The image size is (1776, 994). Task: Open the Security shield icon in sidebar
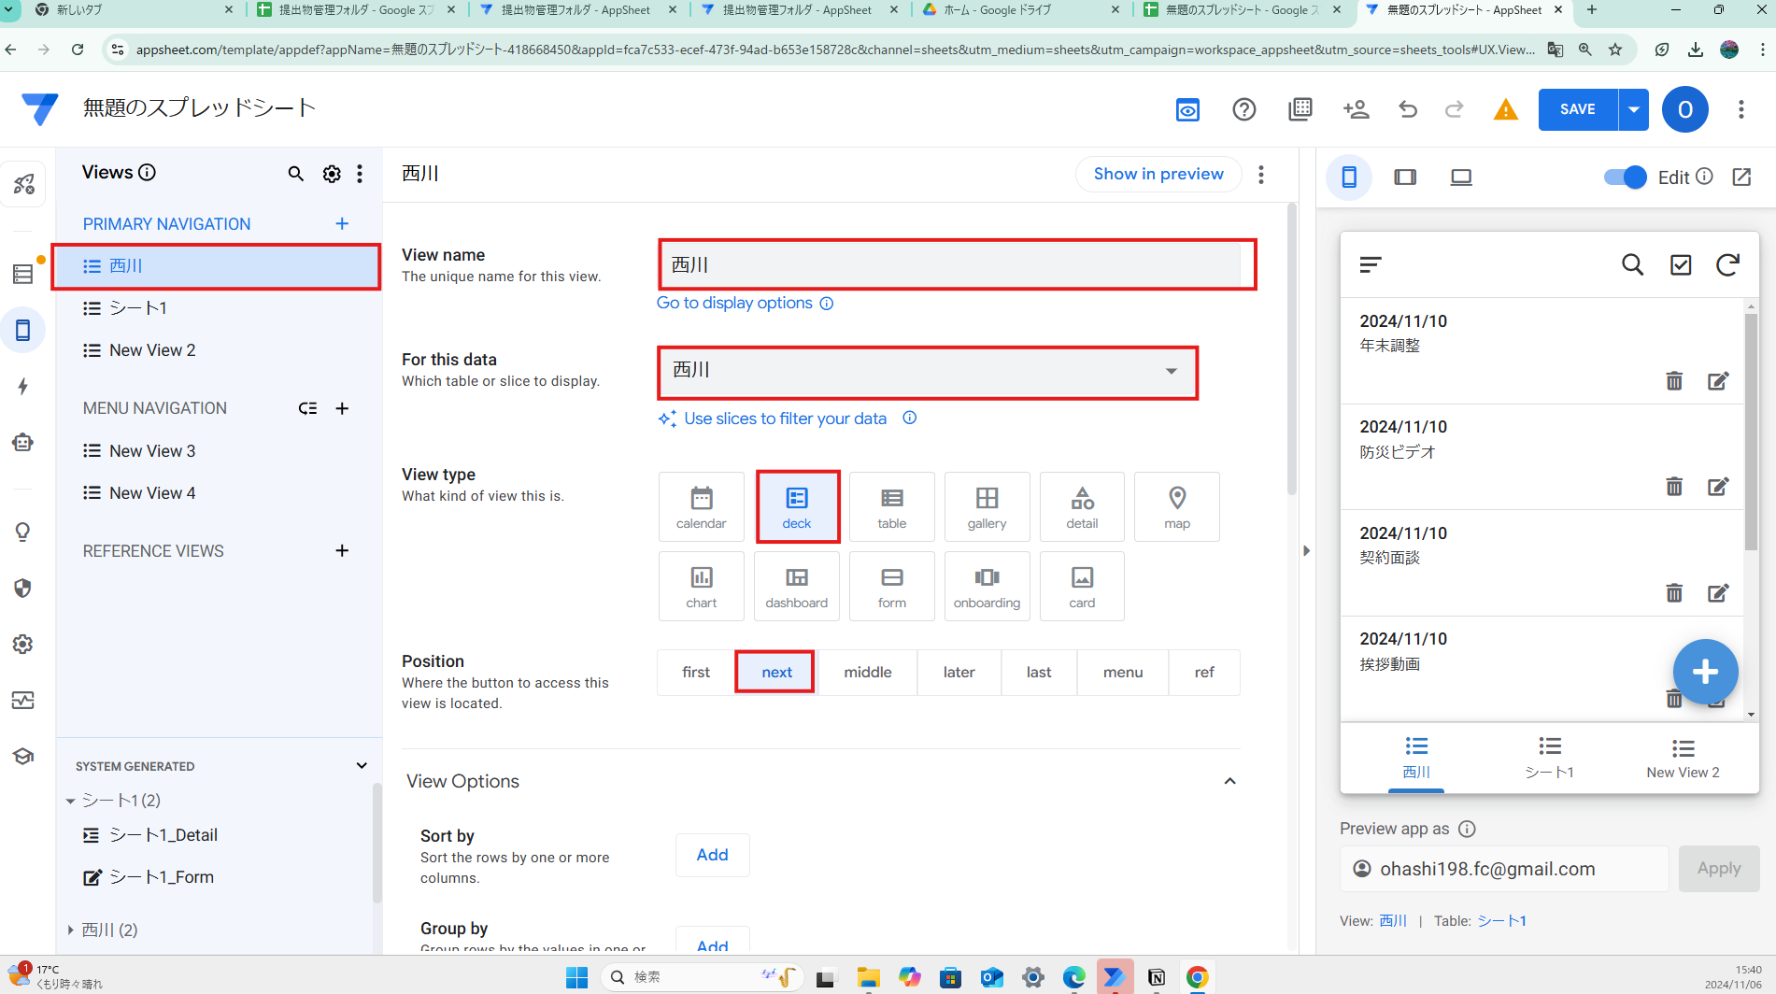coord(23,588)
